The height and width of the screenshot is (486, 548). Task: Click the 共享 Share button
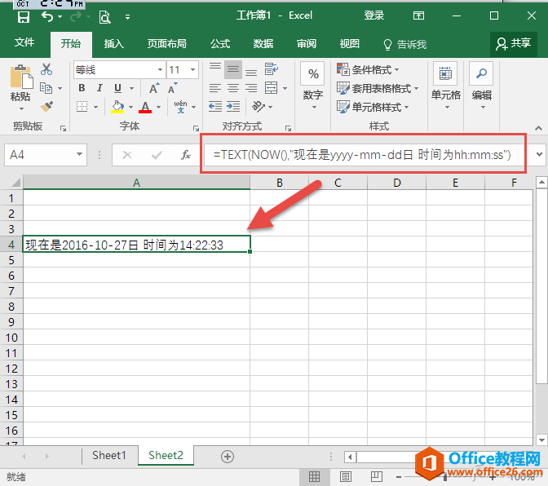tap(514, 44)
